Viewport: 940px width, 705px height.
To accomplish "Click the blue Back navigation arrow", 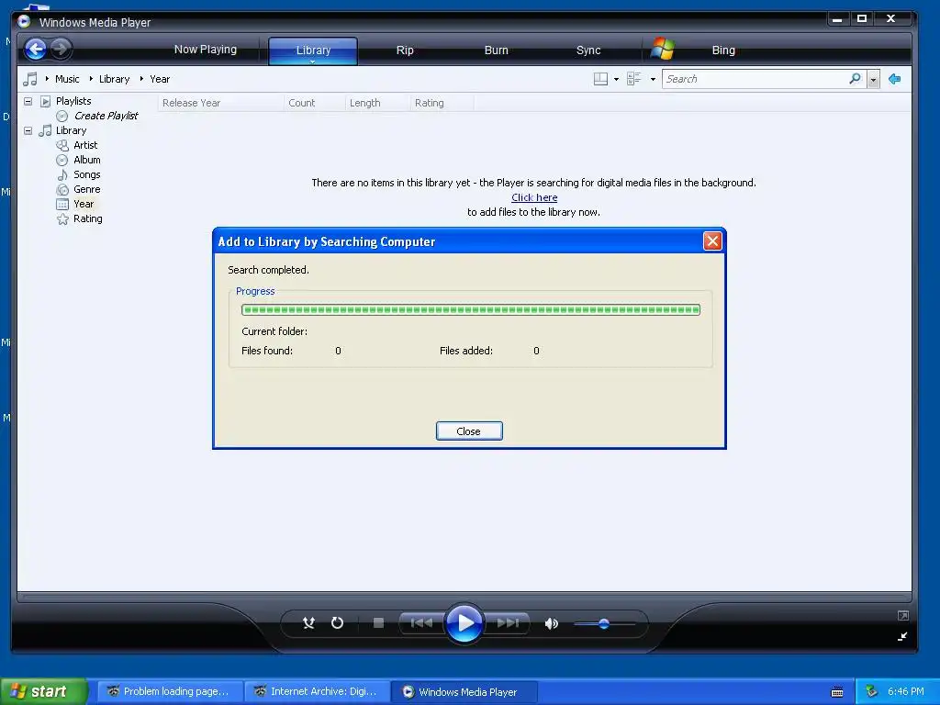I will (36, 49).
